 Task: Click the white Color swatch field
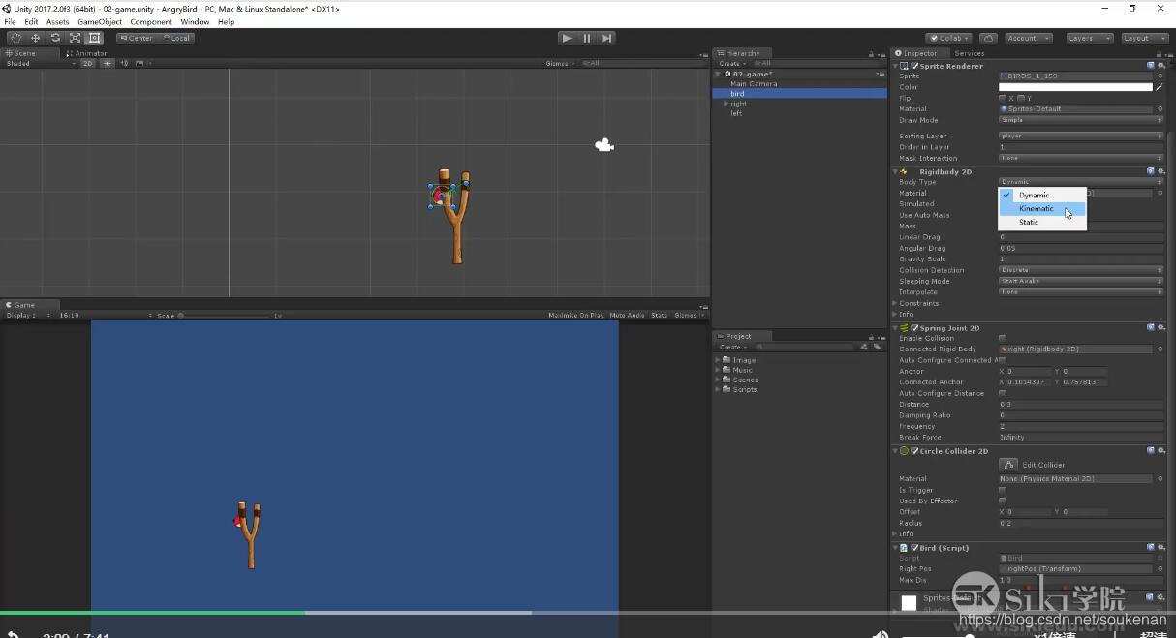1075,87
